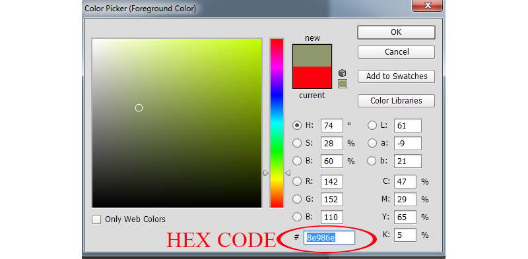Click the S value field showing 28
This screenshot has width=528, height=259.
[x=332, y=143]
